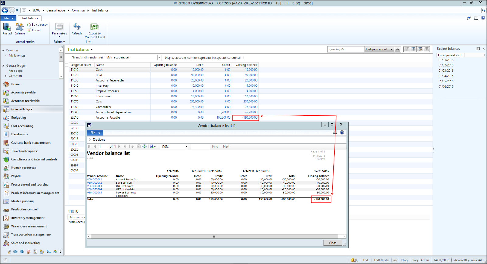Open the Parameters ribbon dropdown
487x264 pixels.
59,30
